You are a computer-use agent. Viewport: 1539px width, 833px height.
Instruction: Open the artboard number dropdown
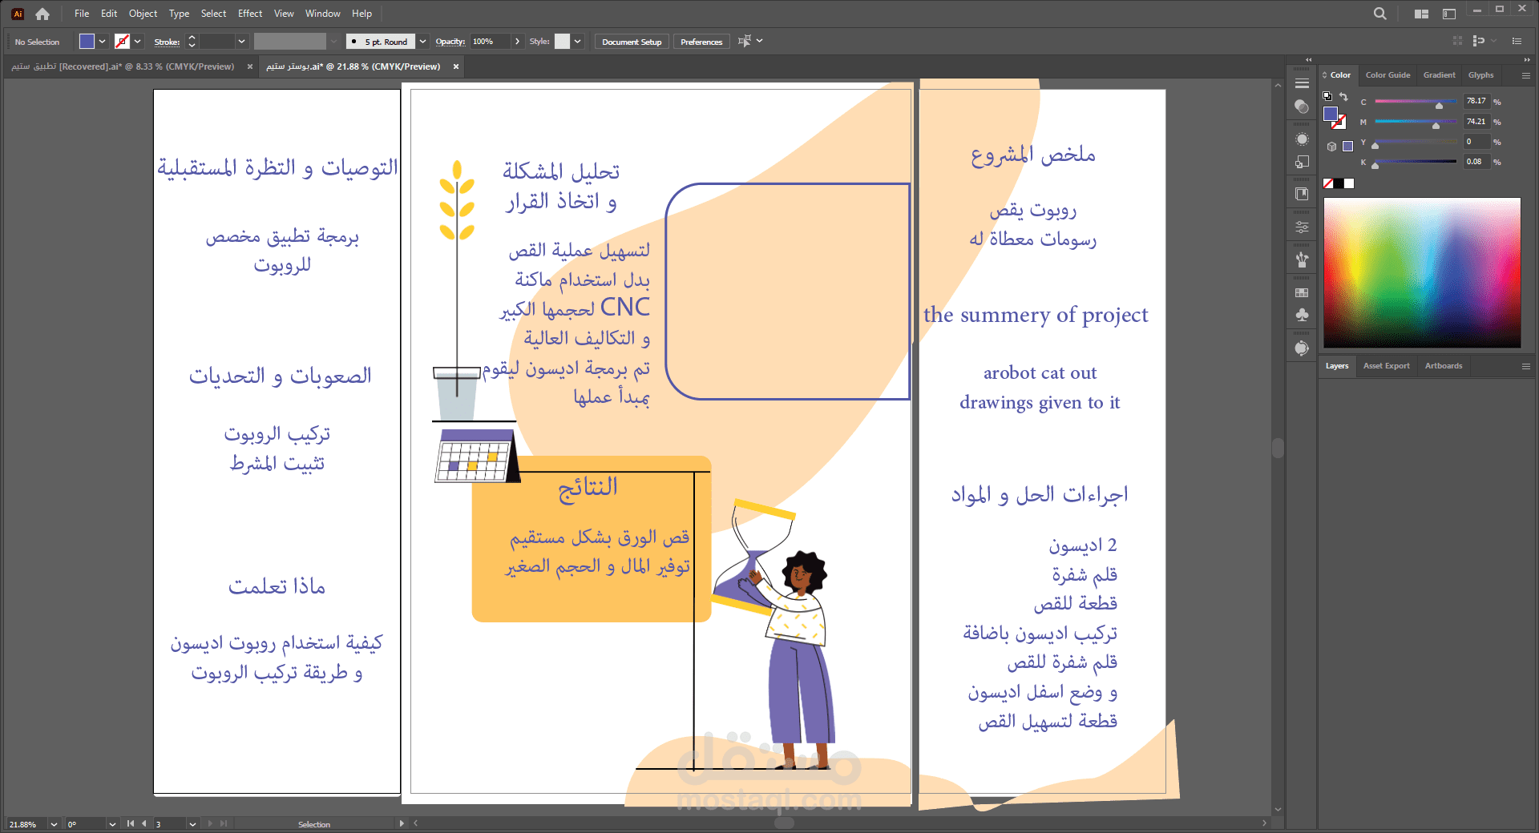(x=192, y=824)
